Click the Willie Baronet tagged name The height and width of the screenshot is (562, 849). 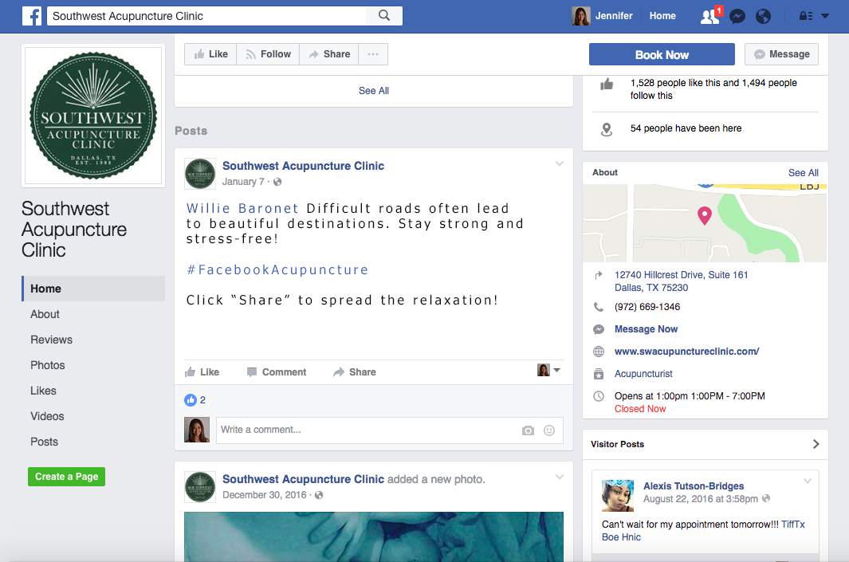click(x=242, y=208)
